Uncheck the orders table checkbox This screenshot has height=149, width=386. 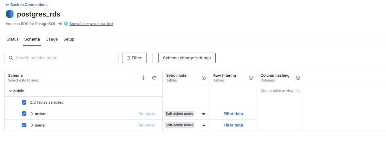(24, 114)
